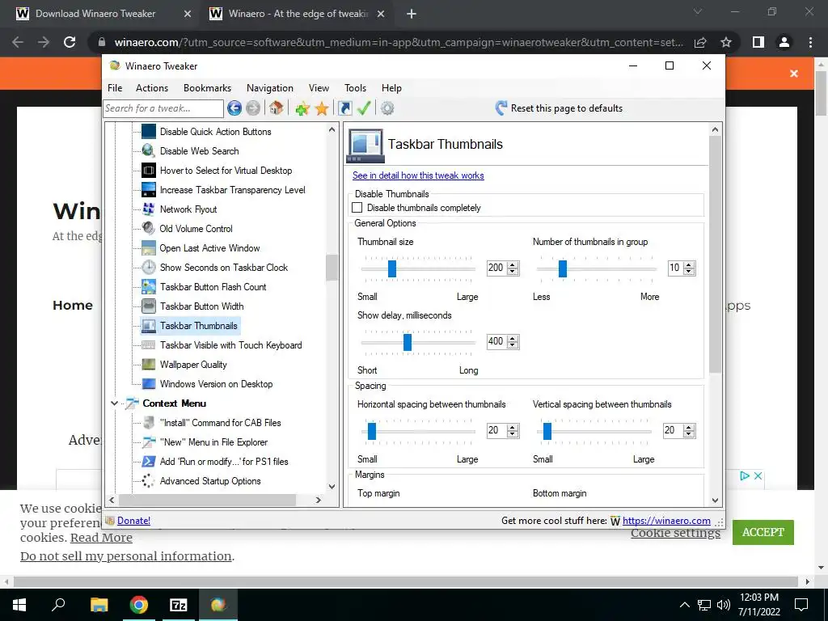Click the Disable Quick Action Buttons tree icon
The height and width of the screenshot is (621, 828).
coord(149,132)
